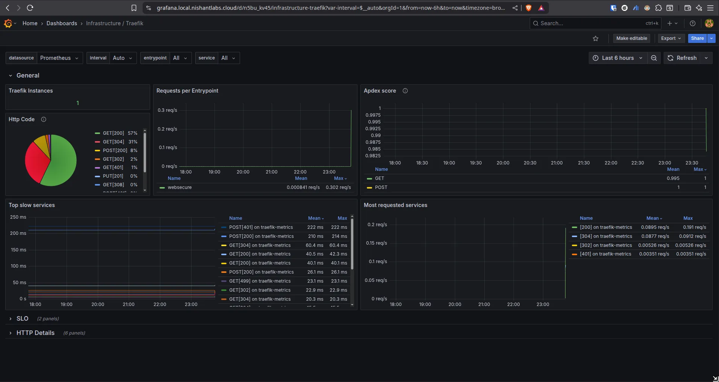This screenshot has width=719, height=382.
Task: Click the Share button
Action: [x=697, y=38]
